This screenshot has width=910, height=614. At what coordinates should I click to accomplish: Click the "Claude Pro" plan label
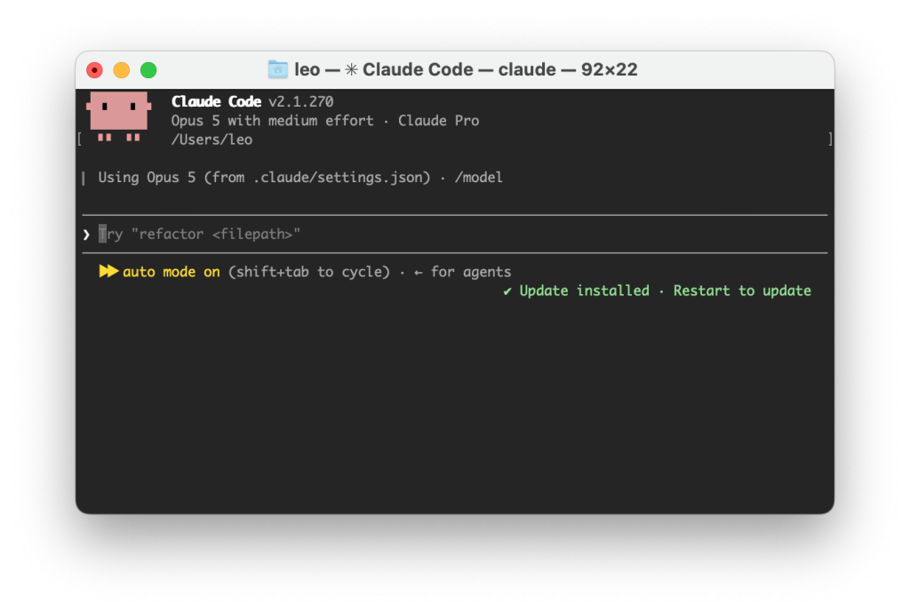coord(439,121)
